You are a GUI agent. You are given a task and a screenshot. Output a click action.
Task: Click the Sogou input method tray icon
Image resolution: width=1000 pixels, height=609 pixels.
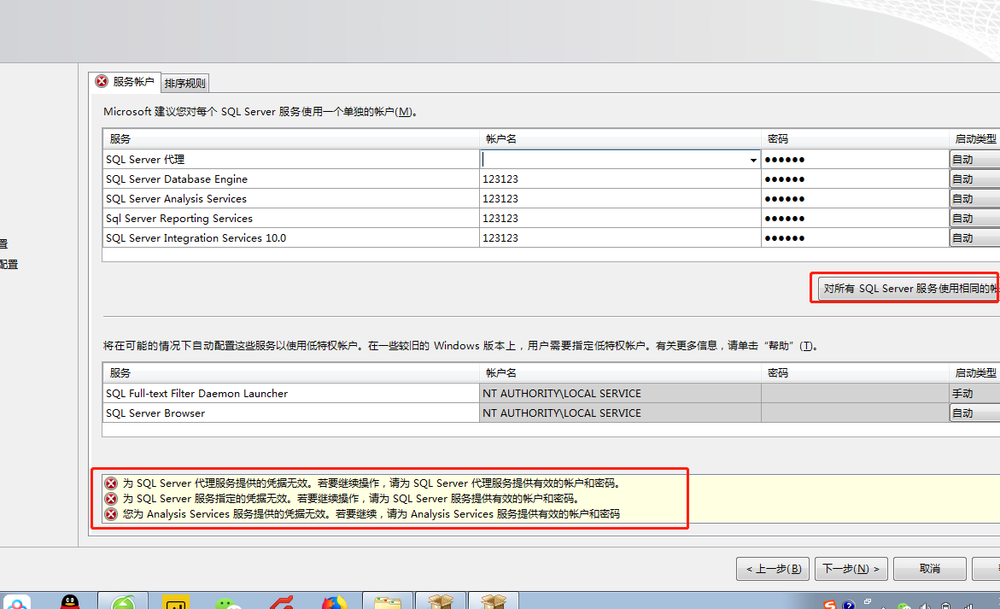click(829, 605)
